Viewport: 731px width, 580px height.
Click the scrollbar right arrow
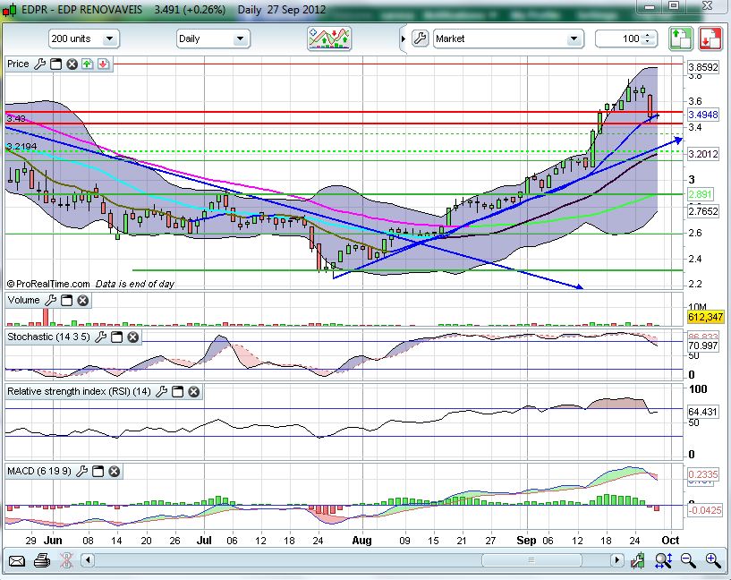tap(616, 560)
